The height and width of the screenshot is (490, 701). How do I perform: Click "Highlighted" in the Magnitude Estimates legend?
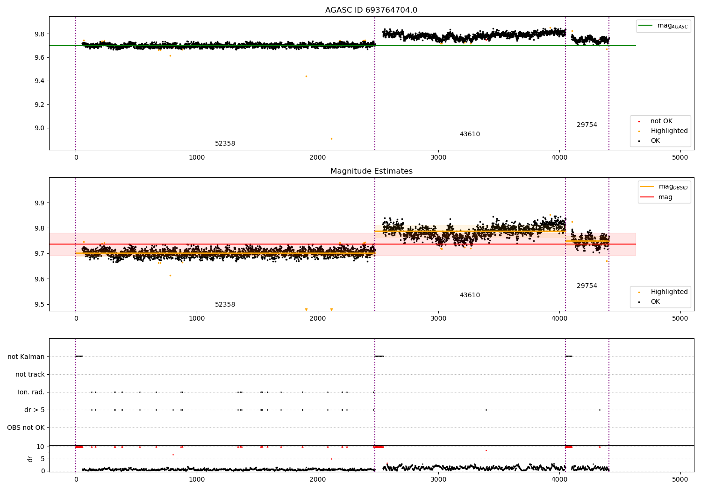(x=663, y=292)
